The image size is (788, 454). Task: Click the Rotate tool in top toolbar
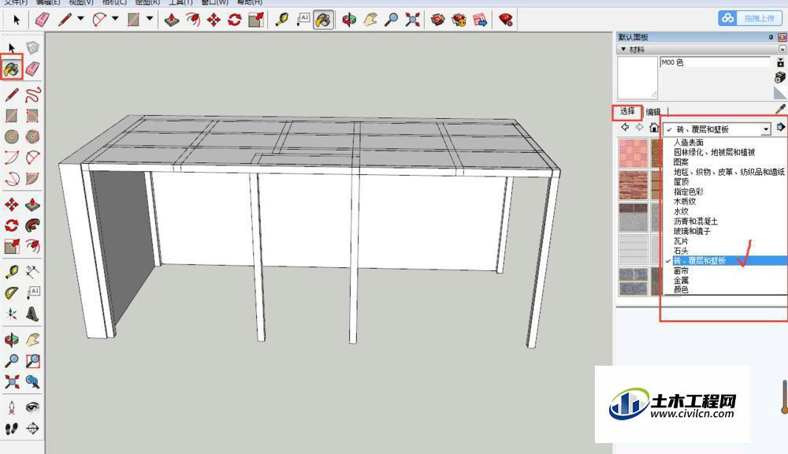[x=235, y=20]
